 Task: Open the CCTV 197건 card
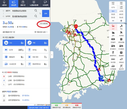(14, 50)
